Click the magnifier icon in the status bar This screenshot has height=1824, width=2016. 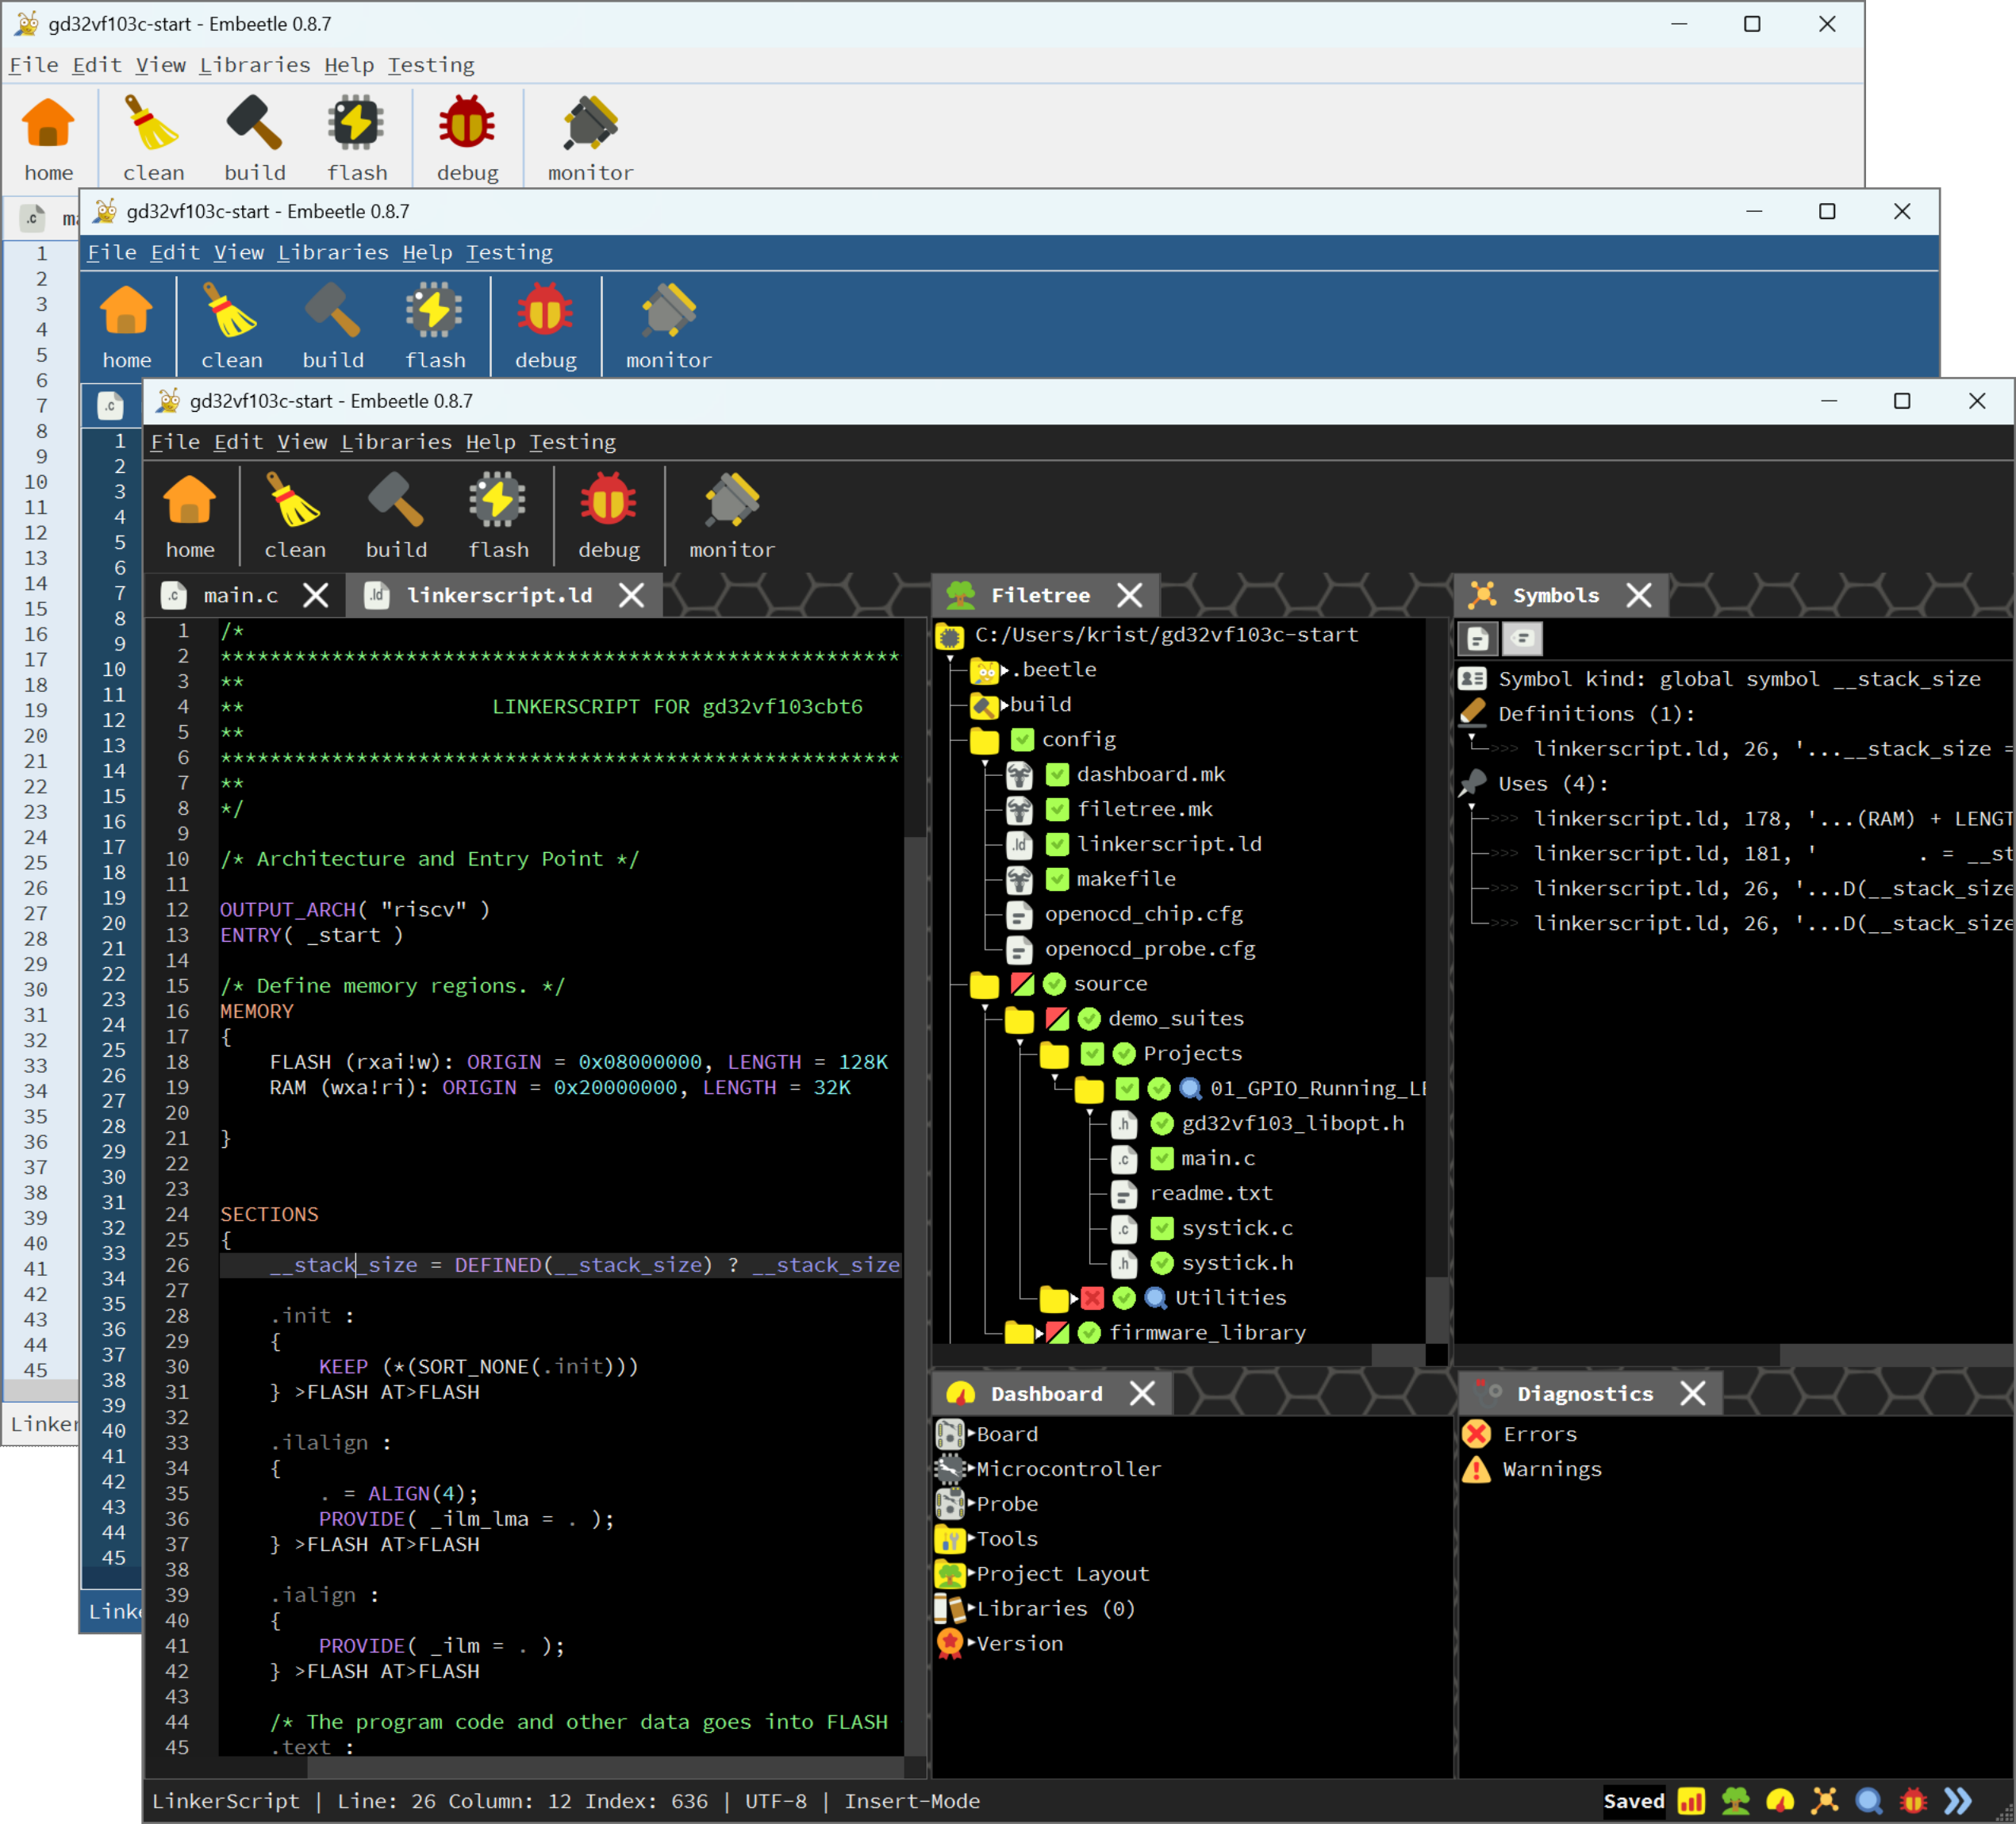click(x=1870, y=1800)
